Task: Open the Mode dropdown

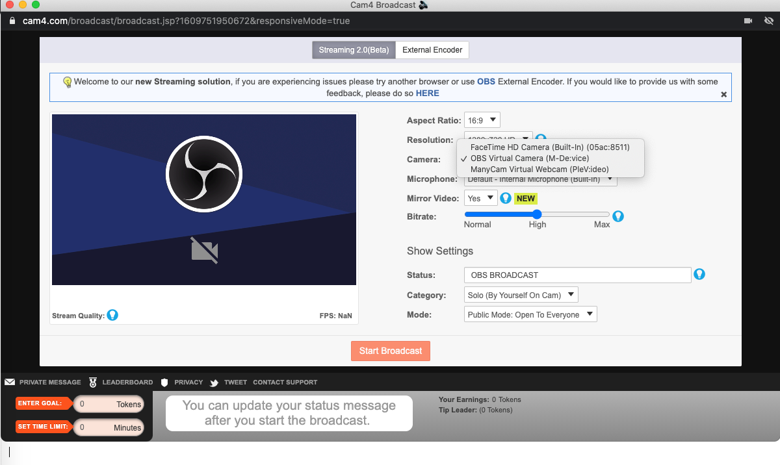Action: pyautogui.click(x=530, y=314)
